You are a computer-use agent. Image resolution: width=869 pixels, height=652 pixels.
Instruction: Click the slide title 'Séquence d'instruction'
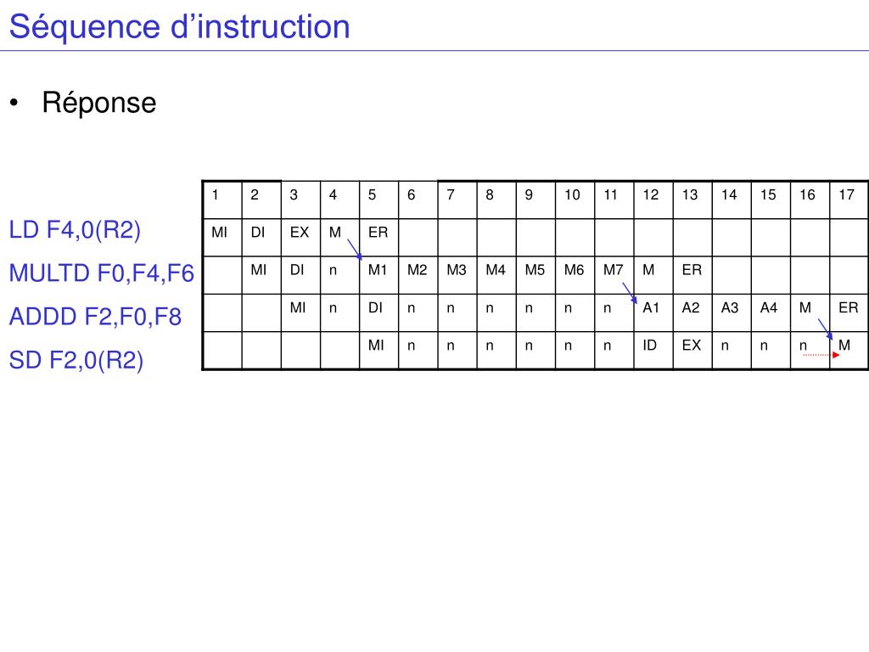180,26
